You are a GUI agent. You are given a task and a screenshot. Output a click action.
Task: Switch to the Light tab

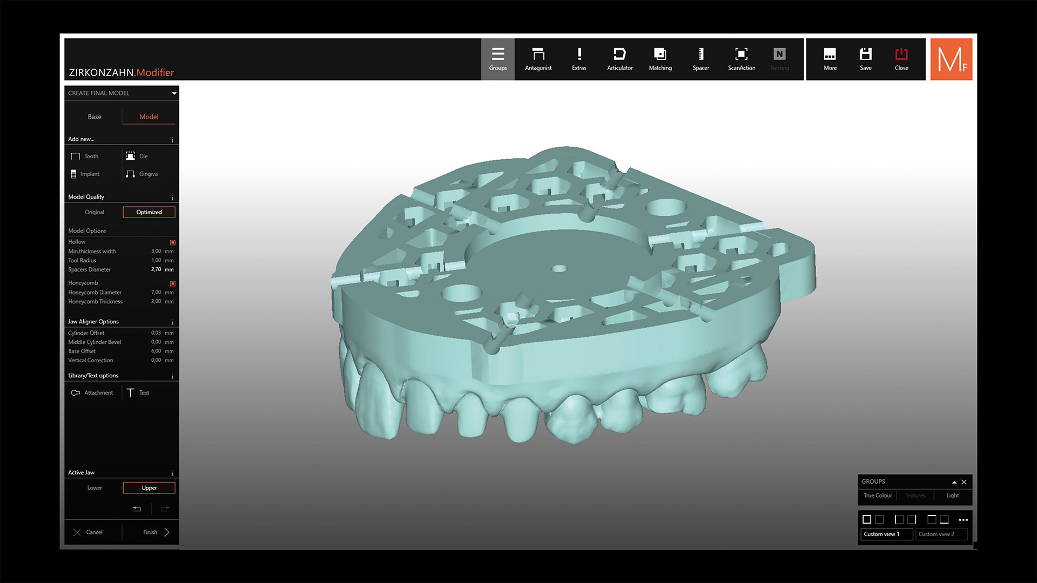952,496
